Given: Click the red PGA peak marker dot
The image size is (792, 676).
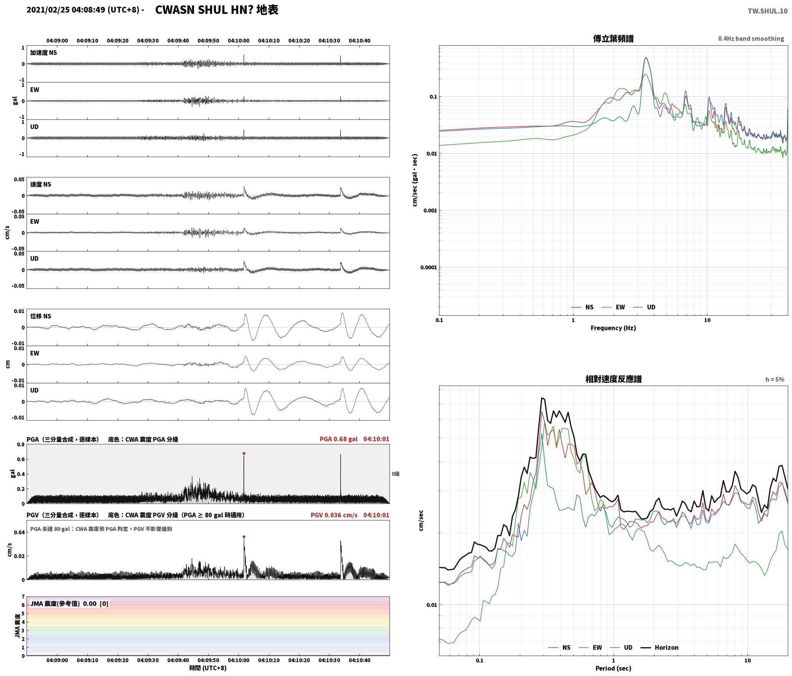Looking at the screenshot, I should (244, 453).
